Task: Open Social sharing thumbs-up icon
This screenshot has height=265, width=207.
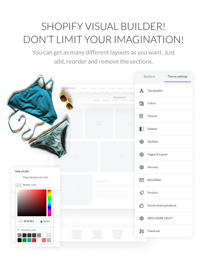Action: (x=141, y=205)
